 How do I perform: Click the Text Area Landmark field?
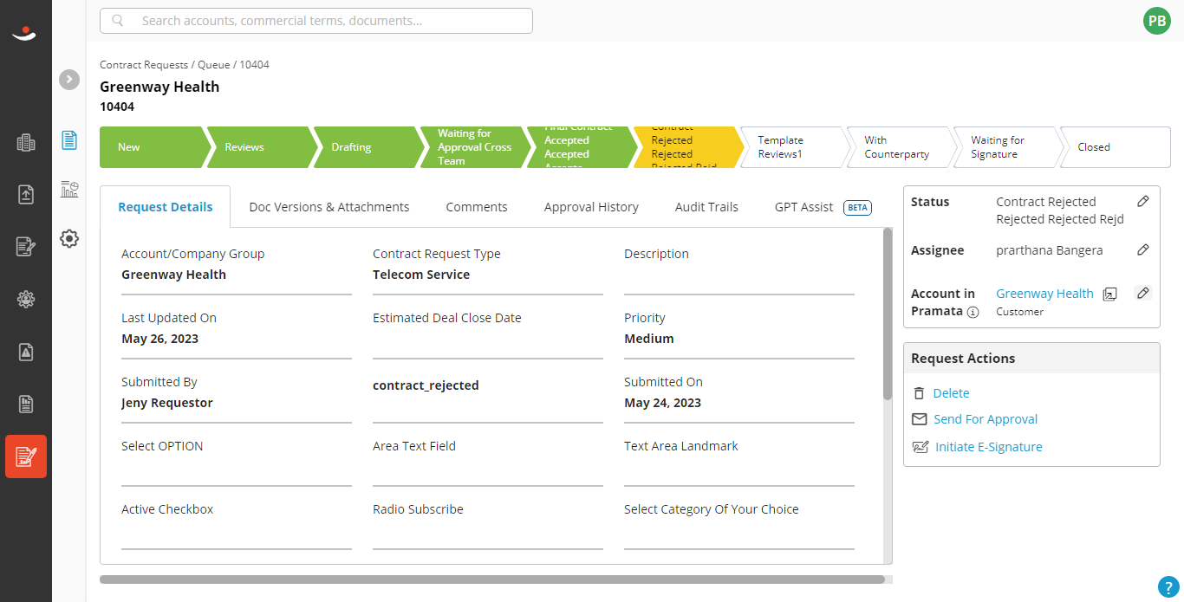pyautogui.click(x=739, y=462)
